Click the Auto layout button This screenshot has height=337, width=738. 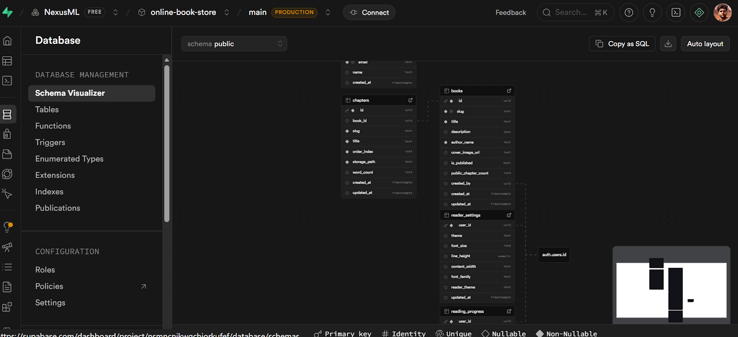coord(705,44)
